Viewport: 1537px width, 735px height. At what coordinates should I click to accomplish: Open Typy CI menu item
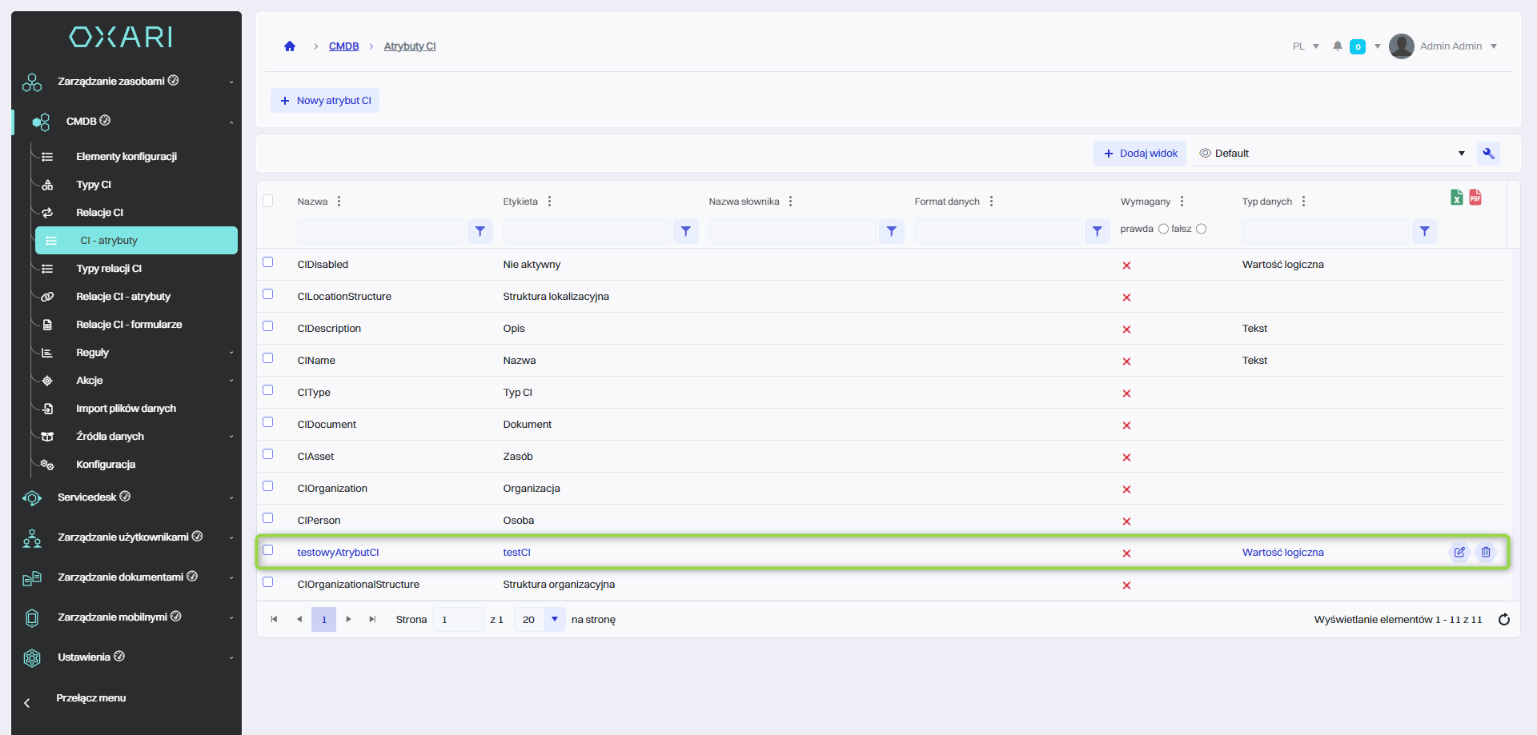click(x=94, y=185)
